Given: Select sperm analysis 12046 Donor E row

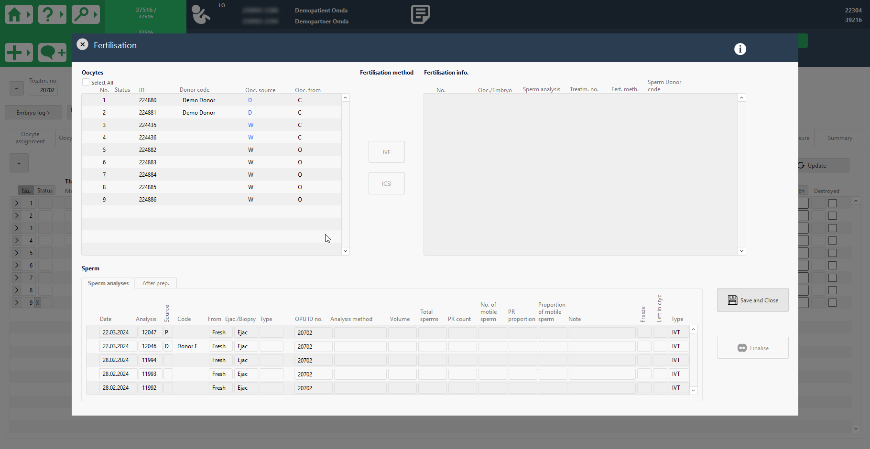Looking at the screenshot, I should coord(388,346).
